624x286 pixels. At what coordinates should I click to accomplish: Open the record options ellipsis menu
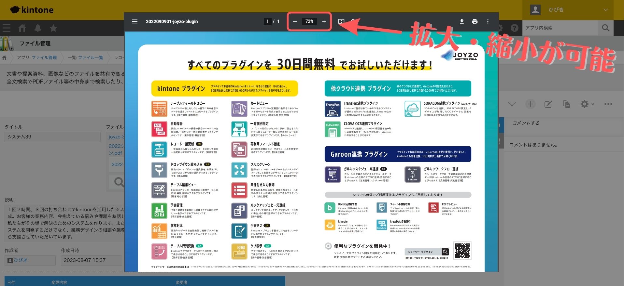point(608,104)
